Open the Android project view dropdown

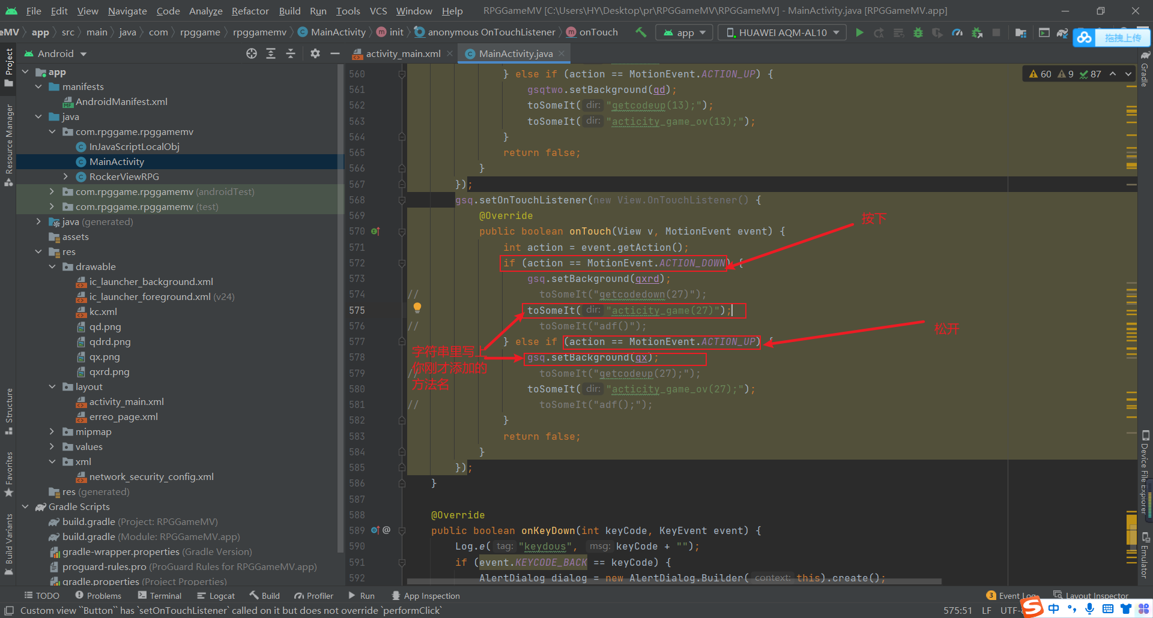[55, 54]
